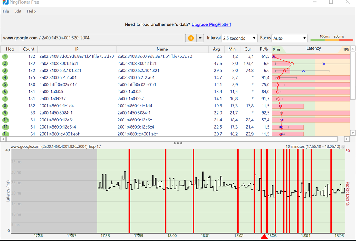The image size is (356, 241).
Task: Pause the trace with the orange button
Action: 191,38
